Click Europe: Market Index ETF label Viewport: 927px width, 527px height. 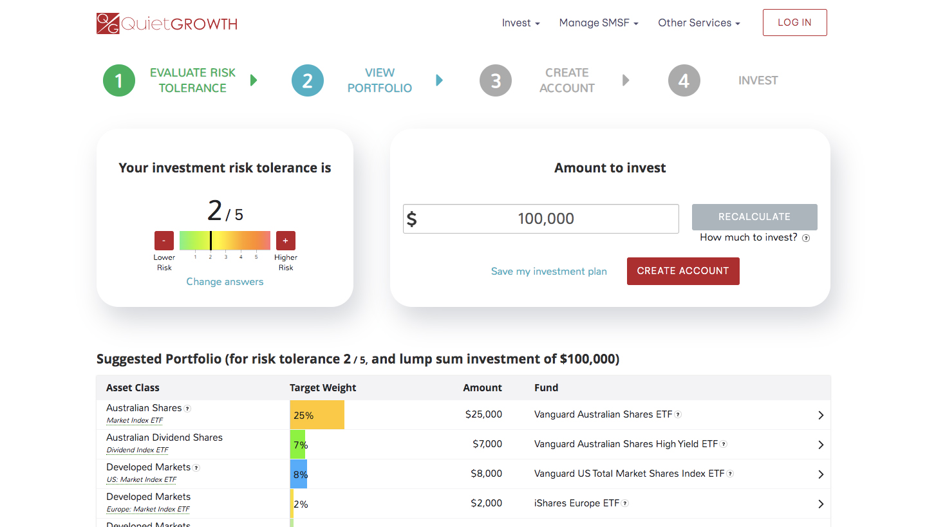pyautogui.click(x=148, y=510)
